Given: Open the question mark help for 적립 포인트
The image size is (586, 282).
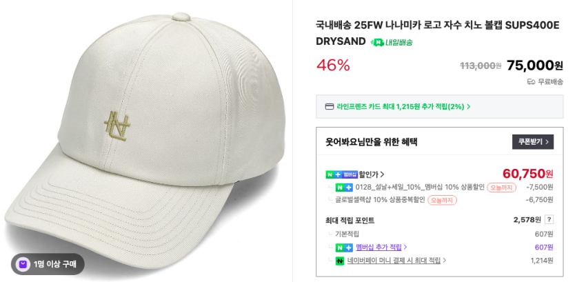Looking at the screenshot, I should click(549, 220).
